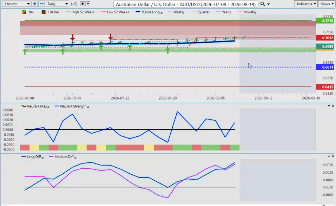The image size is (336, 206).
Task: Click the 0.6415 low 52 weeks price tag
Action: coord(325,87)
